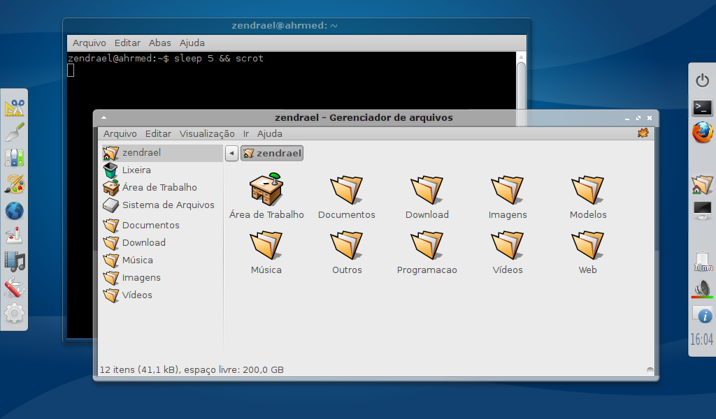Select Música bookmark in sidebar

(x=137, y=260)
